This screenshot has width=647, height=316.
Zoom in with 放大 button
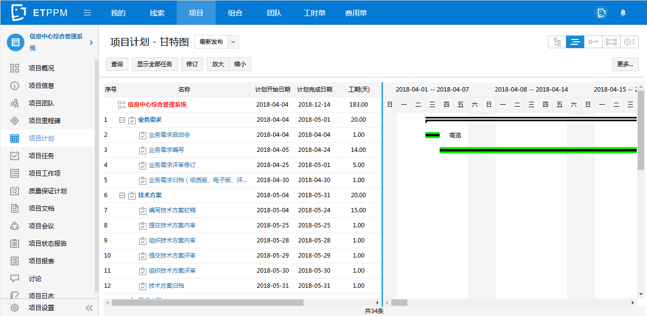tap(218, 64)
